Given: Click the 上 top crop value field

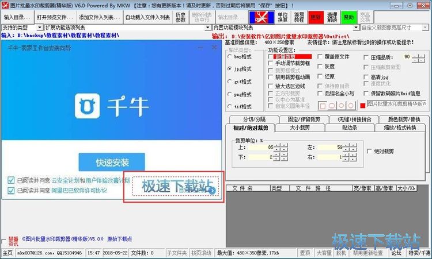Looking at the screenshot, I should point(261,147).
